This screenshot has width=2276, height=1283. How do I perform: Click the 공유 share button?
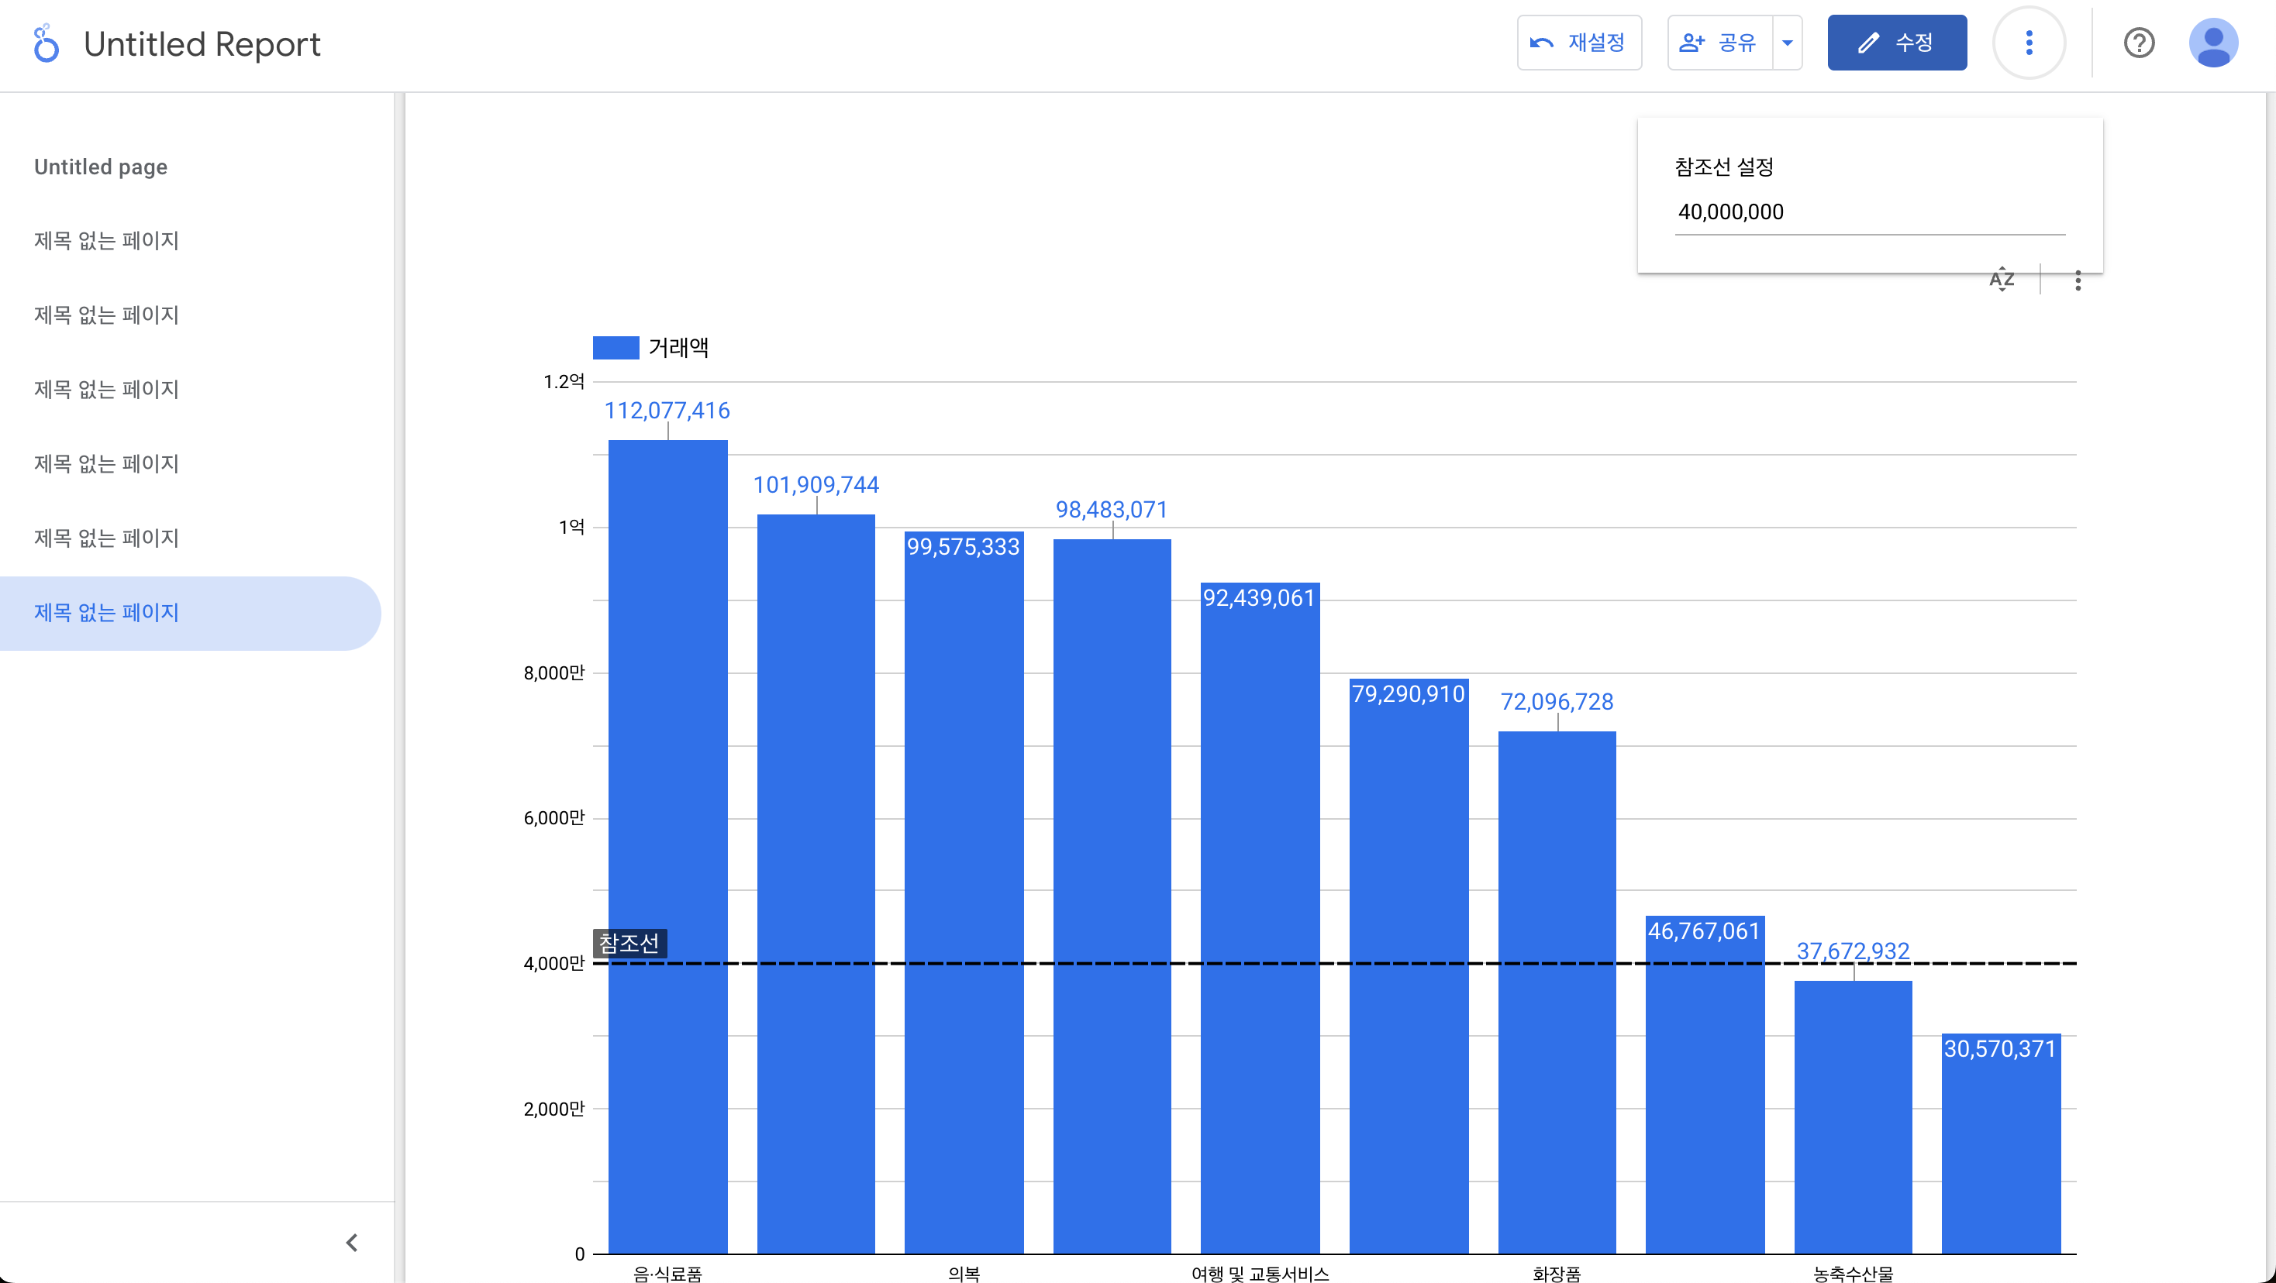(1719, 43)
